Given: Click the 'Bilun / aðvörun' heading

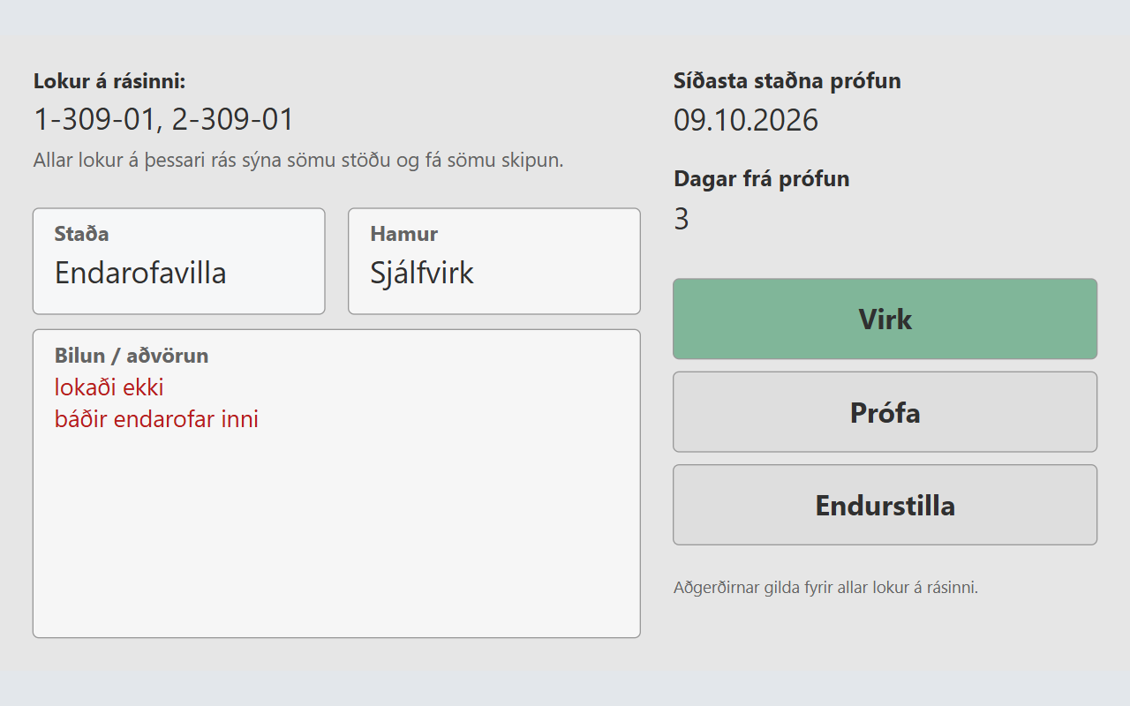Looking at the screenshot, I should pyautogui.click(x=132, y=356).
